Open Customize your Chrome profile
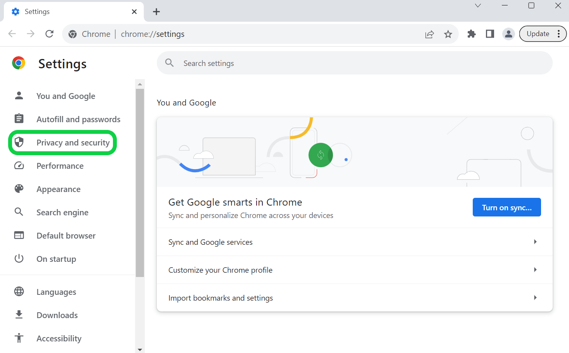This screenshot has width=569, height=353. (354, 270)
